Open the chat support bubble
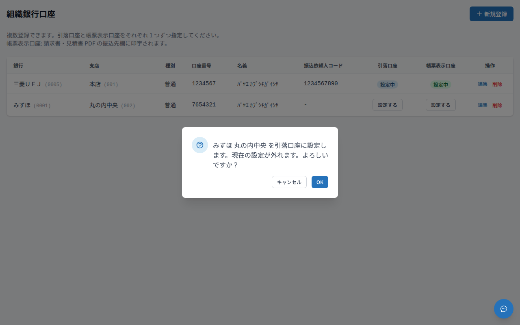The width and height of the screenshot is (520, 325). coord(504,309)
